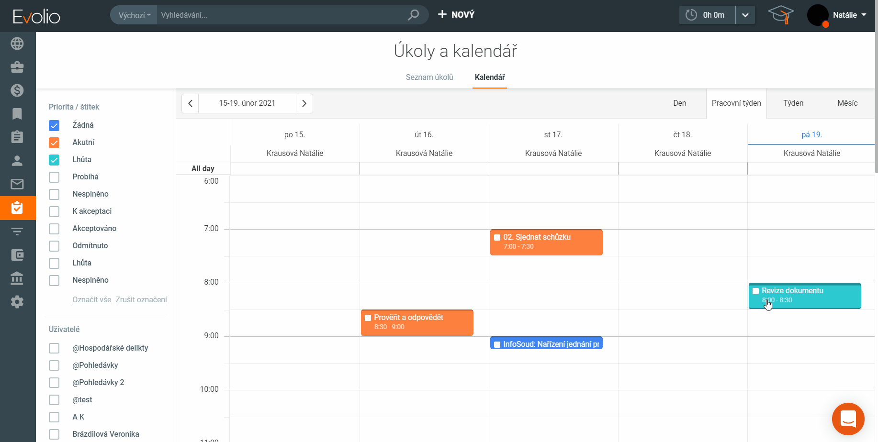Open the globe icon in the sidebar
Screen dimensions: 878x442
pos(17,44)
